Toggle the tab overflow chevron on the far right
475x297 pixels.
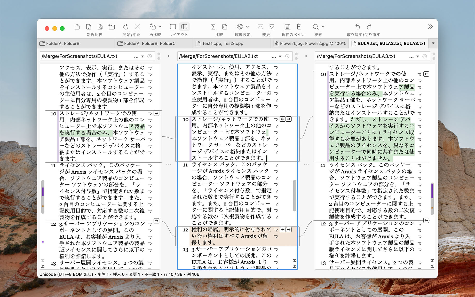tap(433, 43)
